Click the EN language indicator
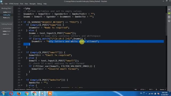This screenshot has height=96, width=171. (141, 93)
